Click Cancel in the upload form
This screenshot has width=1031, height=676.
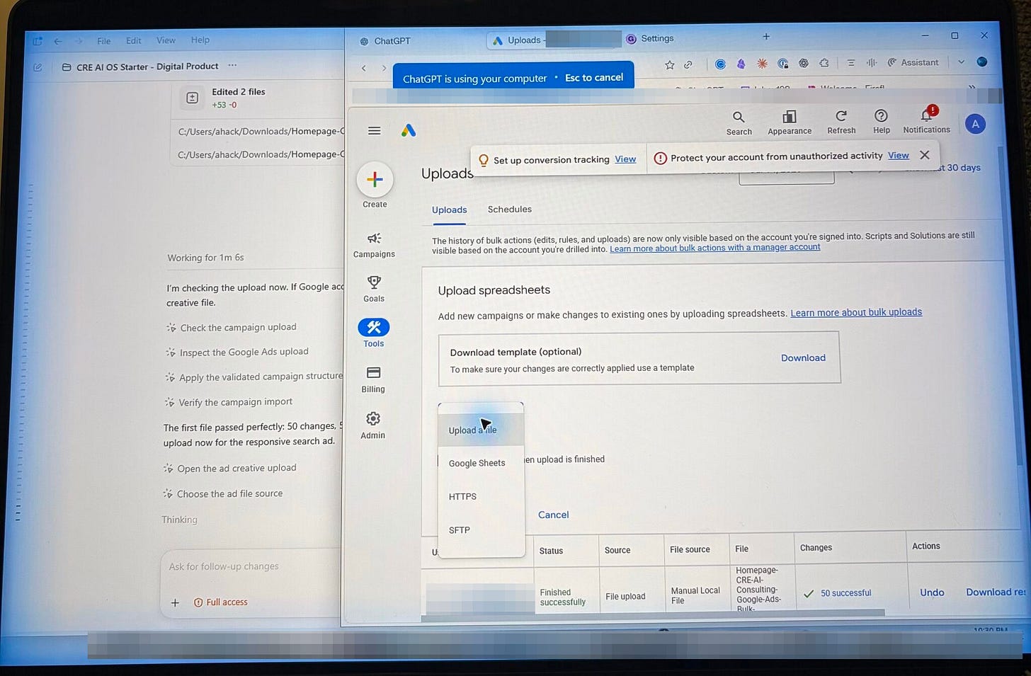(x=553, y=515)
